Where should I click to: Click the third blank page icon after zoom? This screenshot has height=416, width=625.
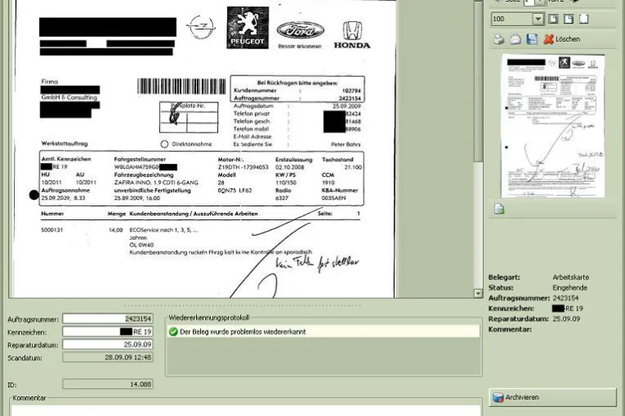click(x=583, y=19)
